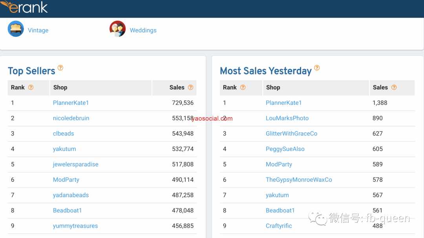
Task: Open ModParty shop in Top Sellers
Action: tap(66, 180)
